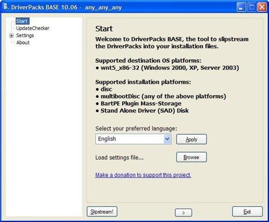Open the UpdateChecker page
269x222 pixels.
pyautogui.click(x=33, y=28)
